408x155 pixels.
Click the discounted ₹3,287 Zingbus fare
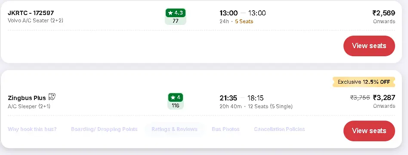coord(384,97)
